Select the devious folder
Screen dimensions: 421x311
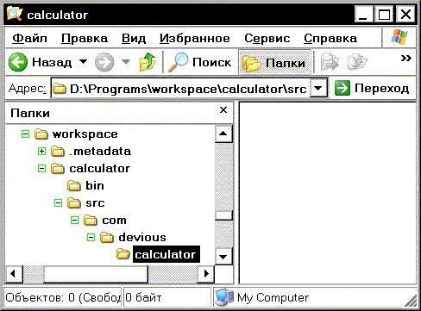pyautogui.click(x=142, y=238)
